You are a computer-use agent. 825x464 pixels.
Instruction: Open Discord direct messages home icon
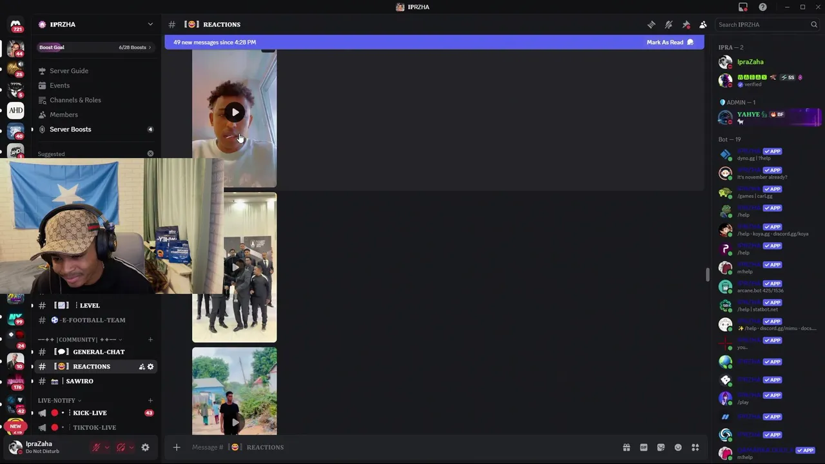(15, 24)
